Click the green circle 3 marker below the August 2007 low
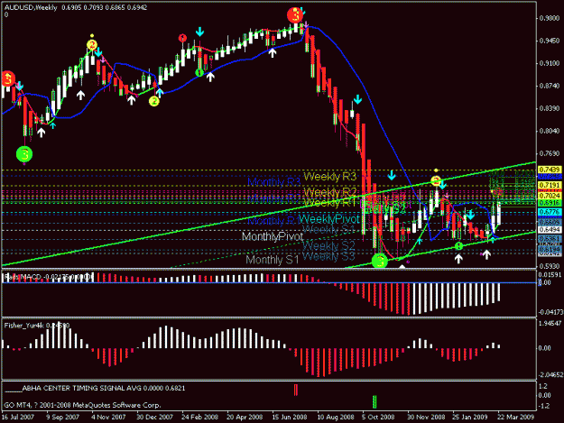This screenshot has height=423, width=564. click(x=24, y=154)
